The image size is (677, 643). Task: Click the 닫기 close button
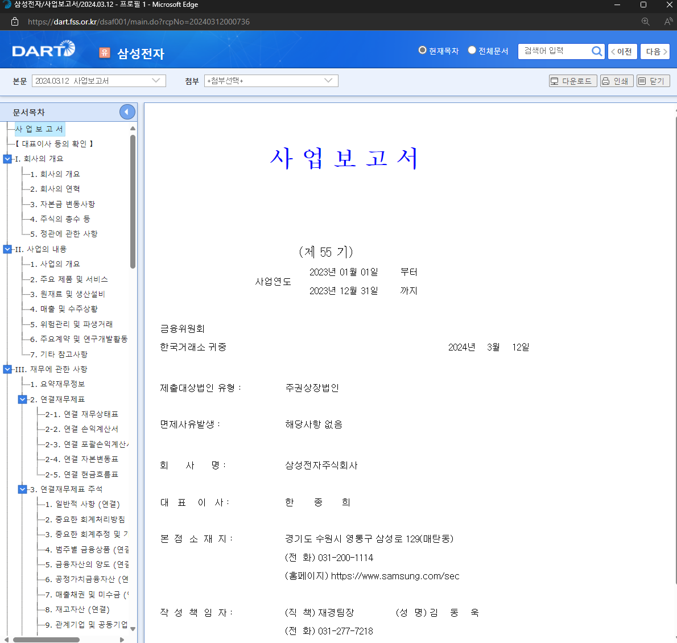click(653, 81)
